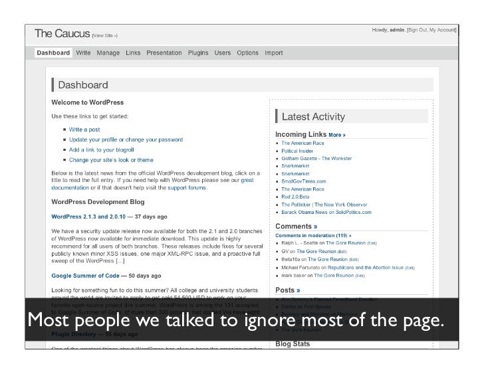Go to the Links tab
The height and width of the screenshot is (374, 484).
pyautogui.click(x=133, y=52)
